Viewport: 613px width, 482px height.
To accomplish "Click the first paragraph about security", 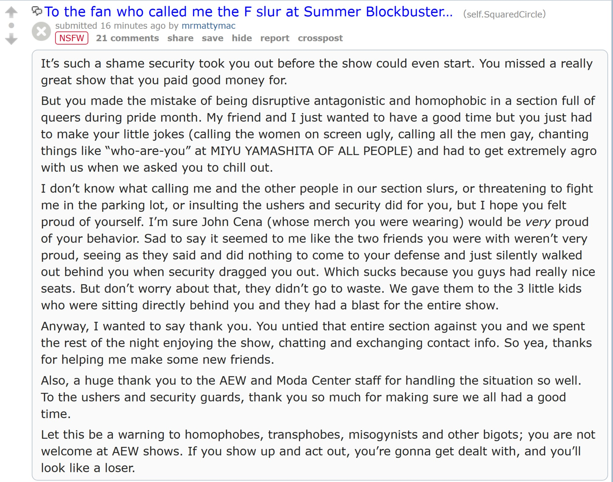I will click(x=316, y=72).
